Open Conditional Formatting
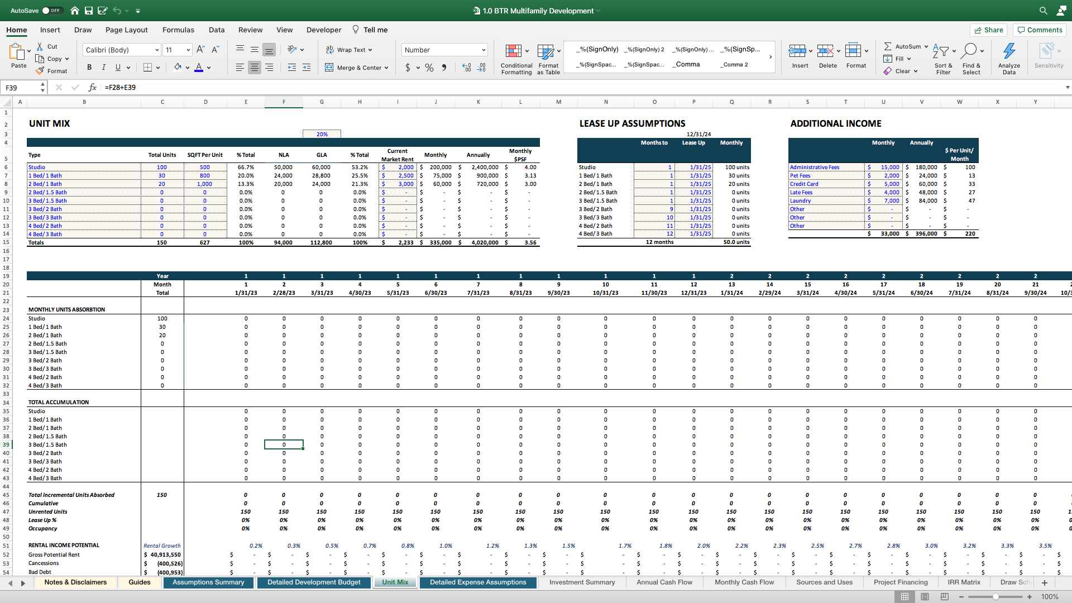1072x603 pixels. click(516, 59)
